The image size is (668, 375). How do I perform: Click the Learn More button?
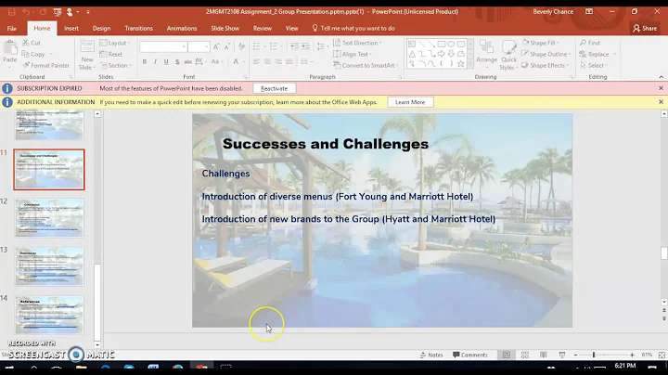point(410,102)
